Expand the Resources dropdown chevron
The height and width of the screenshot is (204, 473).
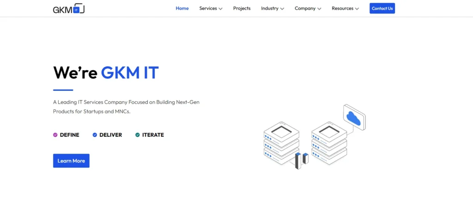click(x=357, y=9)
